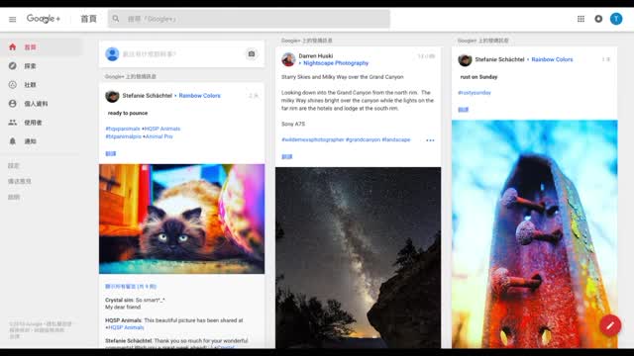This screenshot has width=634, height=356.
Task: Open the profile item in sidebar
Action: (29, 104)
